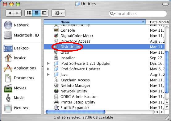Screen dimensions: 171x121
Task: Click the May 6 date cell
Action: pos(157,69)
